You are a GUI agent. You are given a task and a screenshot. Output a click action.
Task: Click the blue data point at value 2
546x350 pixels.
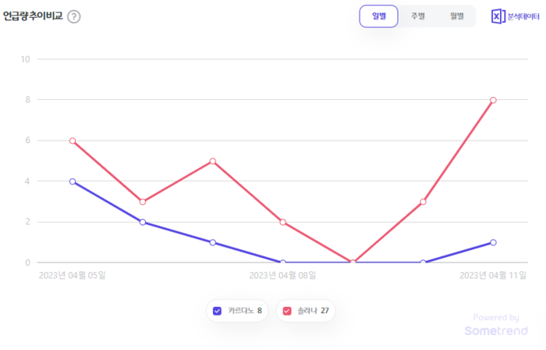tap(143, 222)
